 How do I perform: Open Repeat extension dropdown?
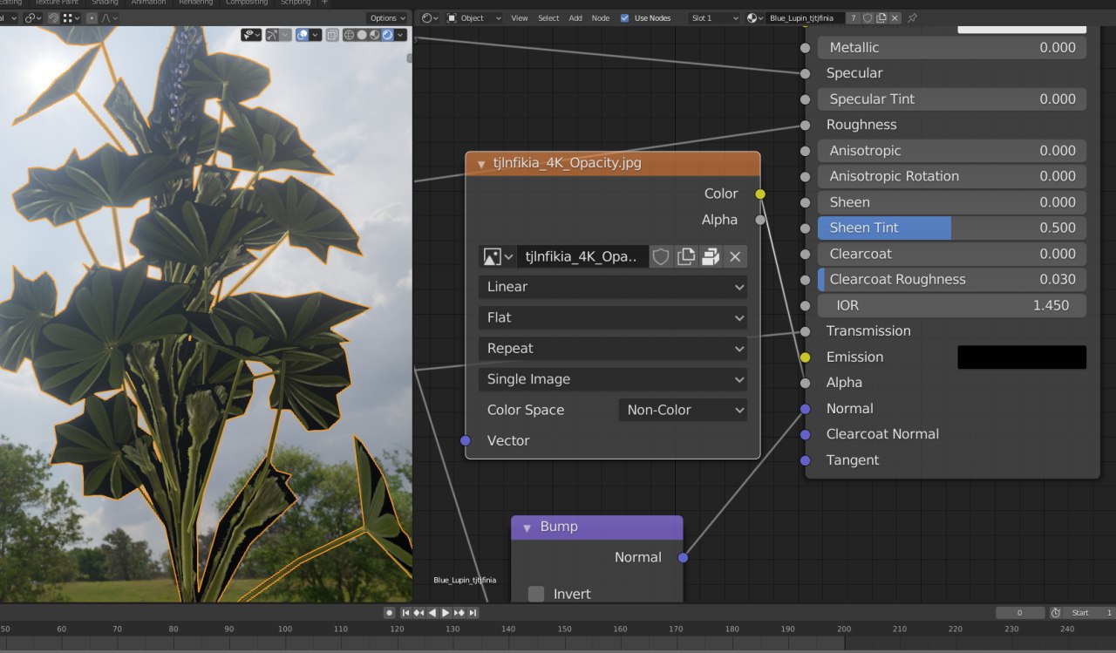613,348
